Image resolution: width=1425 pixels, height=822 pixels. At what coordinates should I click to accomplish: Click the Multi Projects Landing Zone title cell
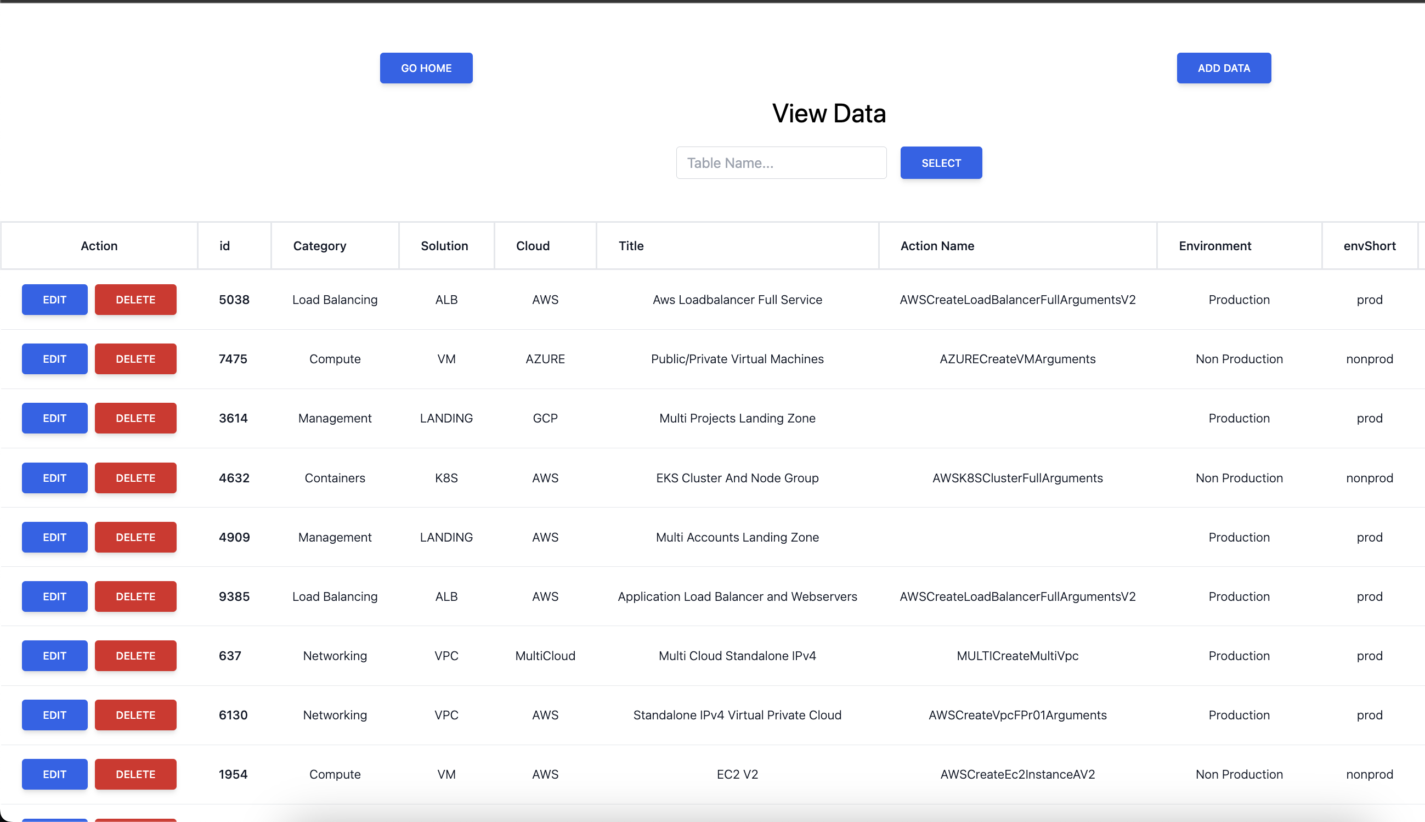tap(737, 418)
